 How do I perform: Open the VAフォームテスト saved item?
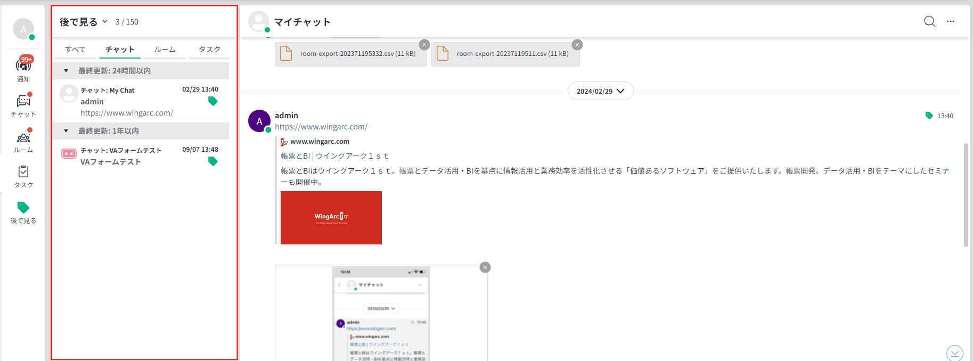[141, 156]
